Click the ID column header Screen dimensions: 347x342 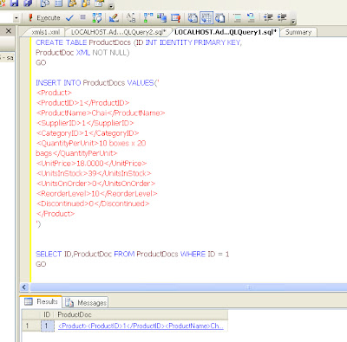[x=47, y=315]
